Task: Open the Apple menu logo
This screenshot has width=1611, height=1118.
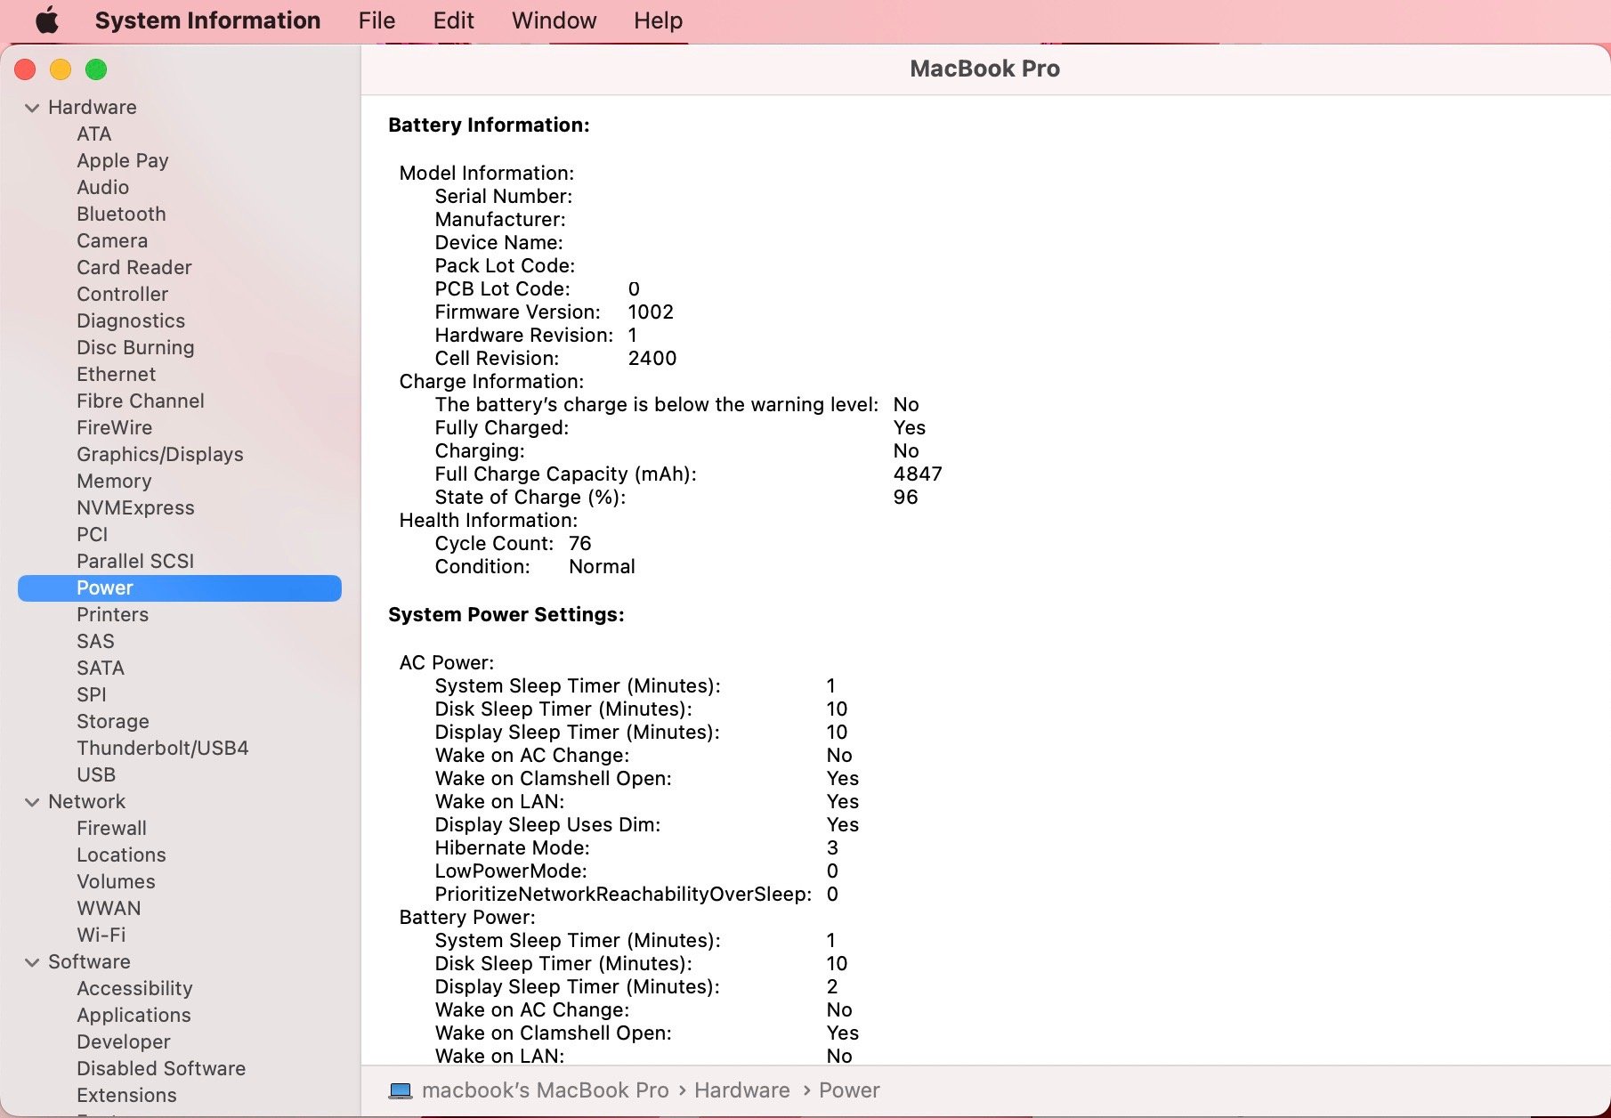Action: [46, 20]
